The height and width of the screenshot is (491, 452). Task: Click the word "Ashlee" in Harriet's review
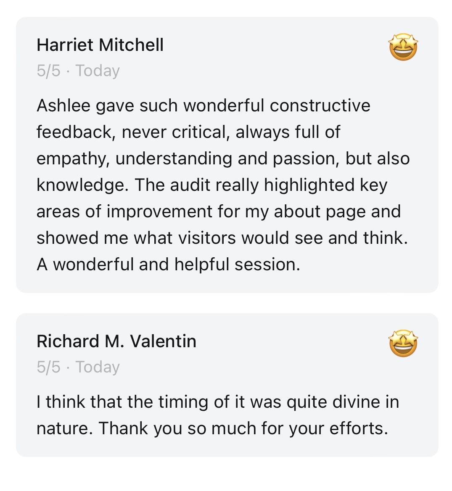[x=63, y=106]
